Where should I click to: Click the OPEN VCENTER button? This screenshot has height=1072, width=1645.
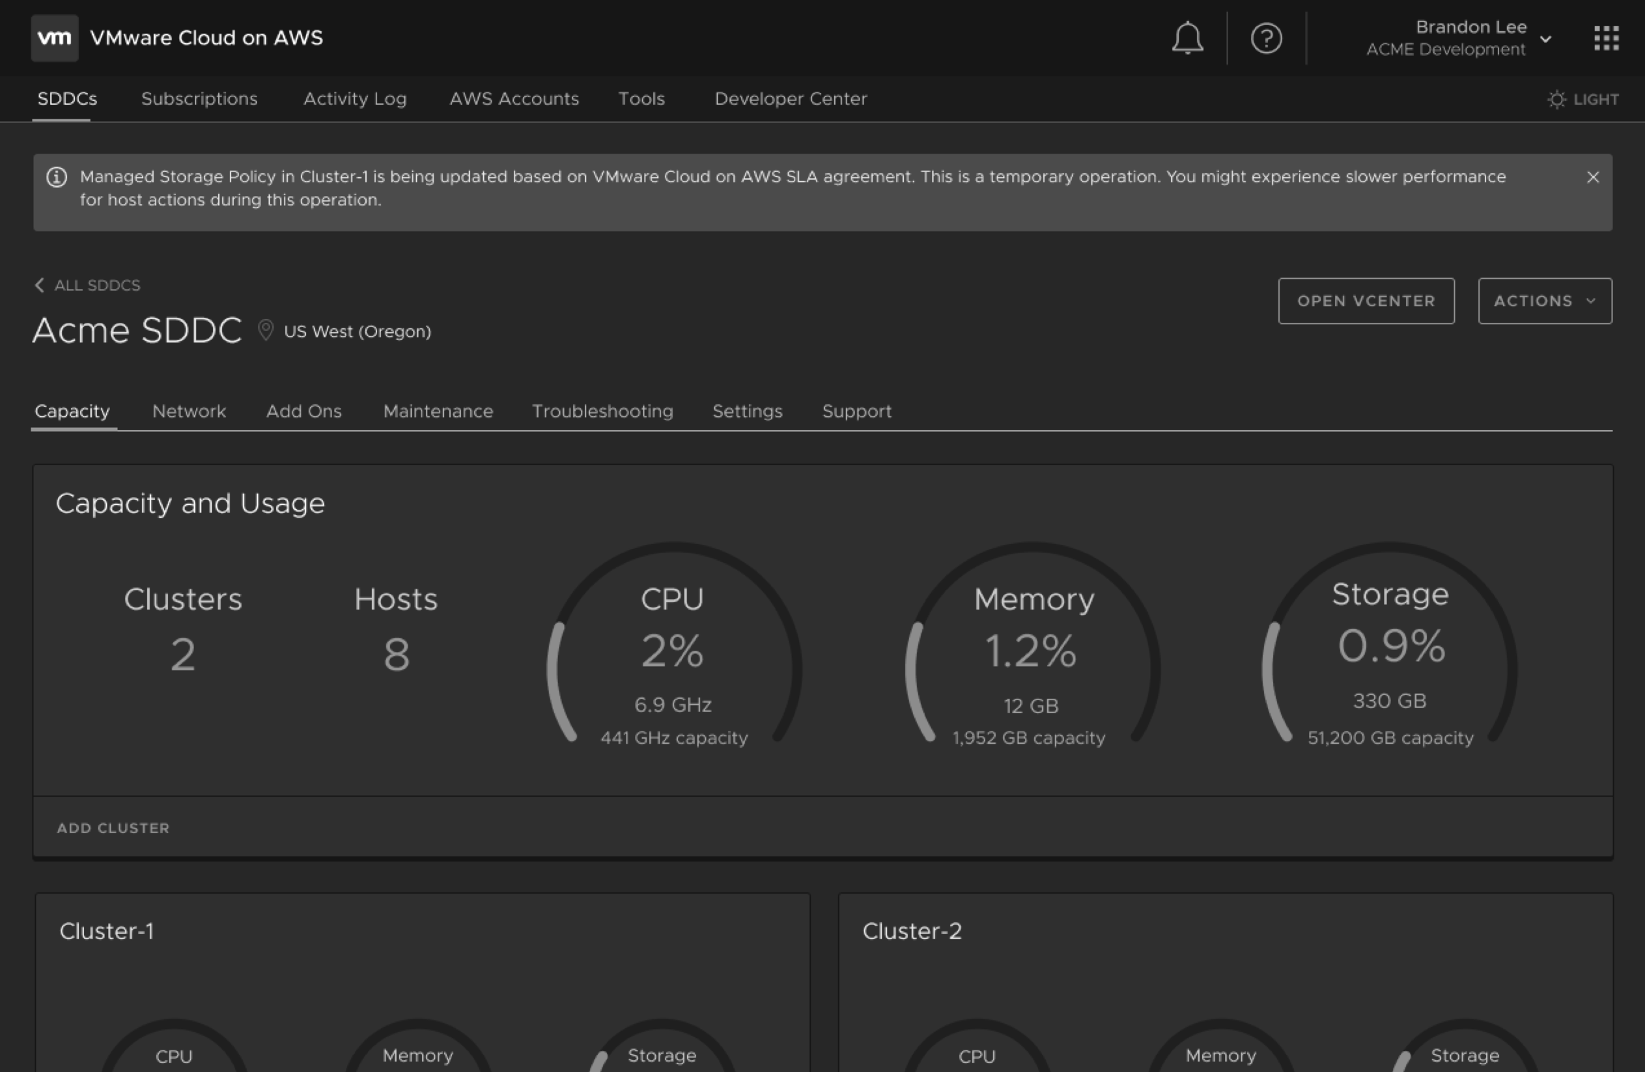point(1366,301)
